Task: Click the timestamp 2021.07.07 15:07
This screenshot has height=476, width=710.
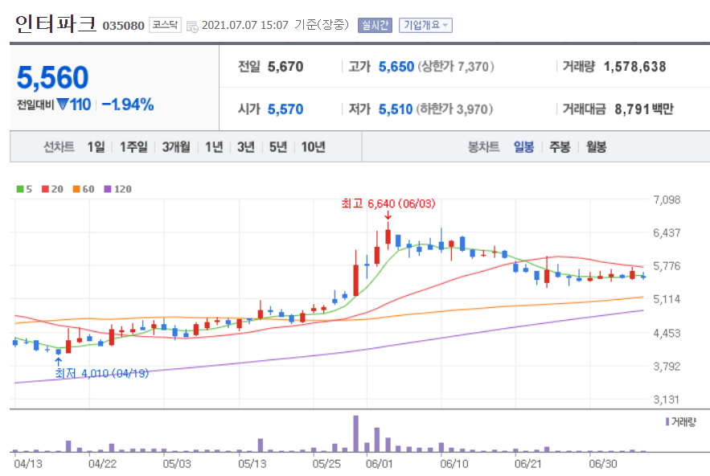Action: pyautogui.click(x=245, y=26)
